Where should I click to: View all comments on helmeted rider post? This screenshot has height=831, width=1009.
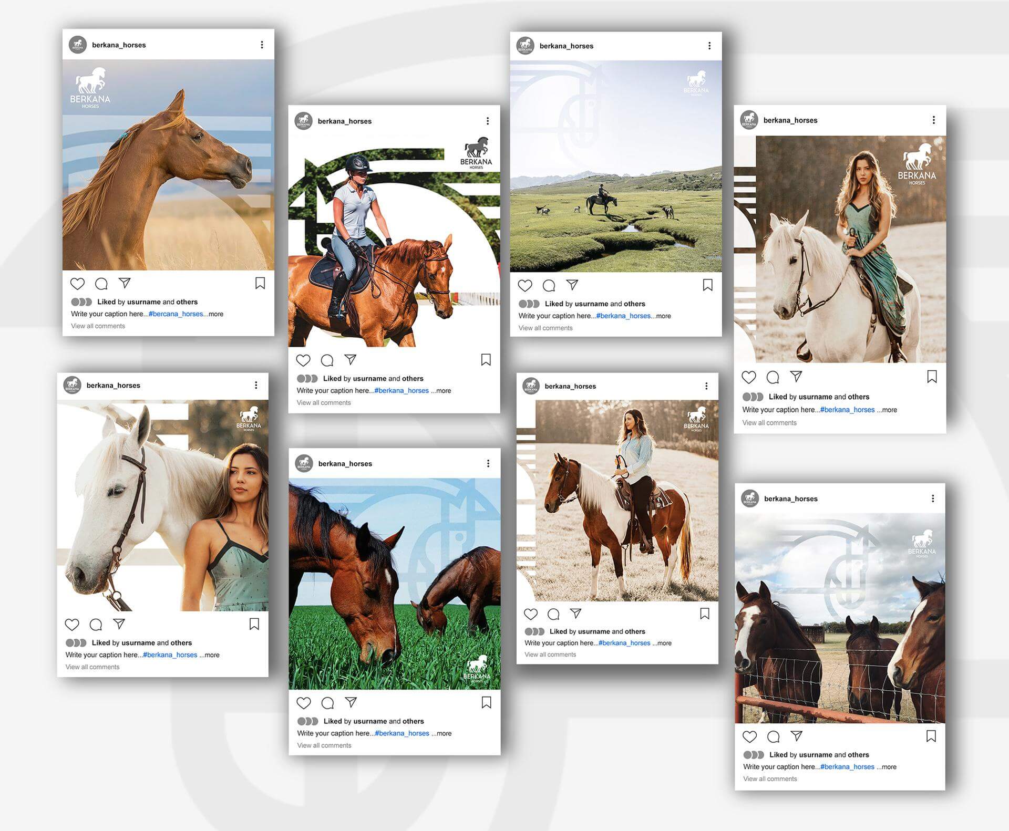click(324, 403)
